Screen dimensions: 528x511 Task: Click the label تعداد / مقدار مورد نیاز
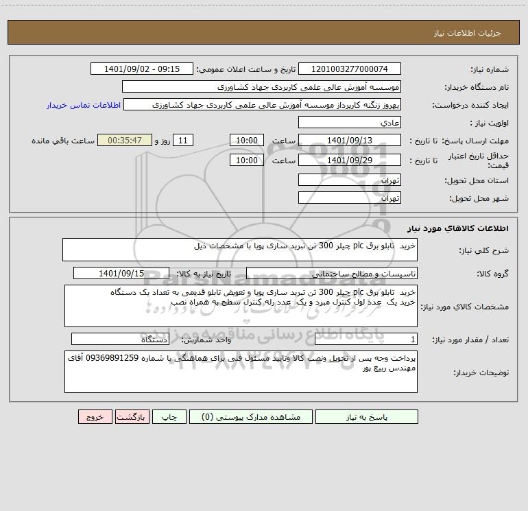coord(470,340)
